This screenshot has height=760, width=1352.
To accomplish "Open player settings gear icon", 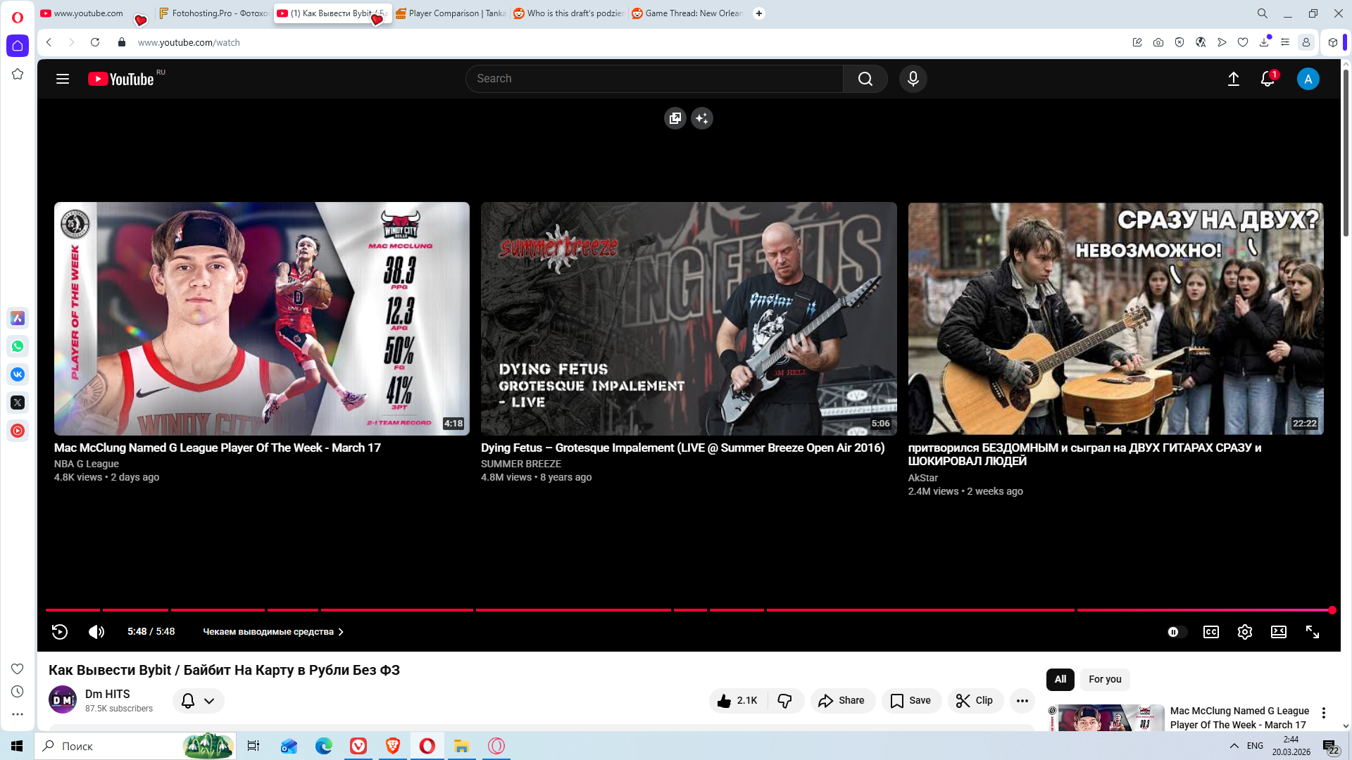I will click(1244, 632).
